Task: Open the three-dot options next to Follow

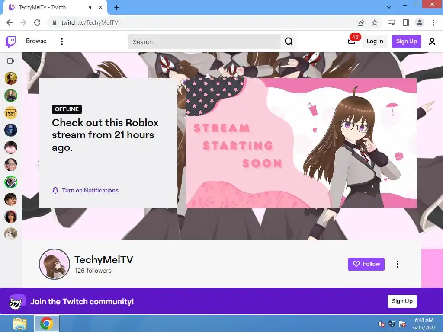Action: [398, 264]
